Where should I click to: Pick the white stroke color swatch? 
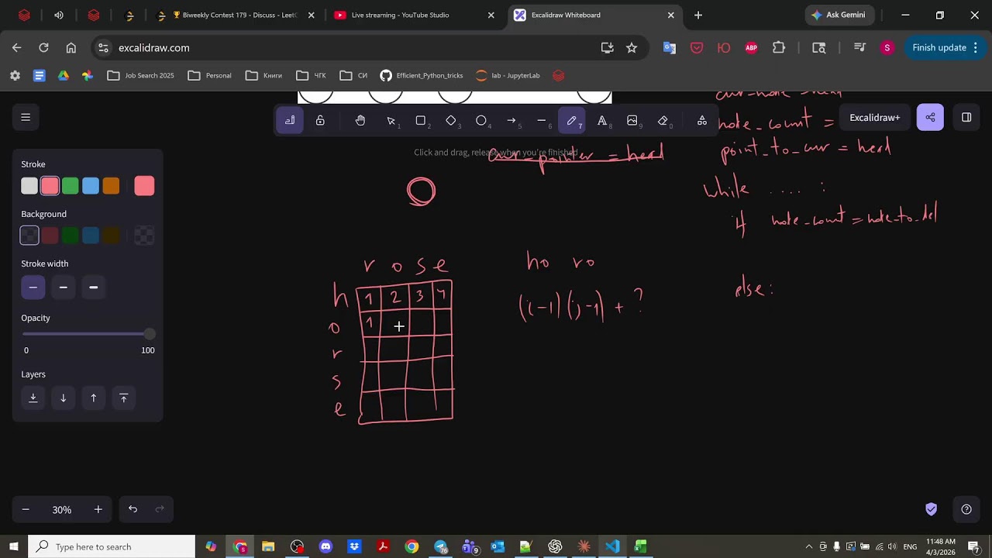pyautogui.click(x=29, y=186)
